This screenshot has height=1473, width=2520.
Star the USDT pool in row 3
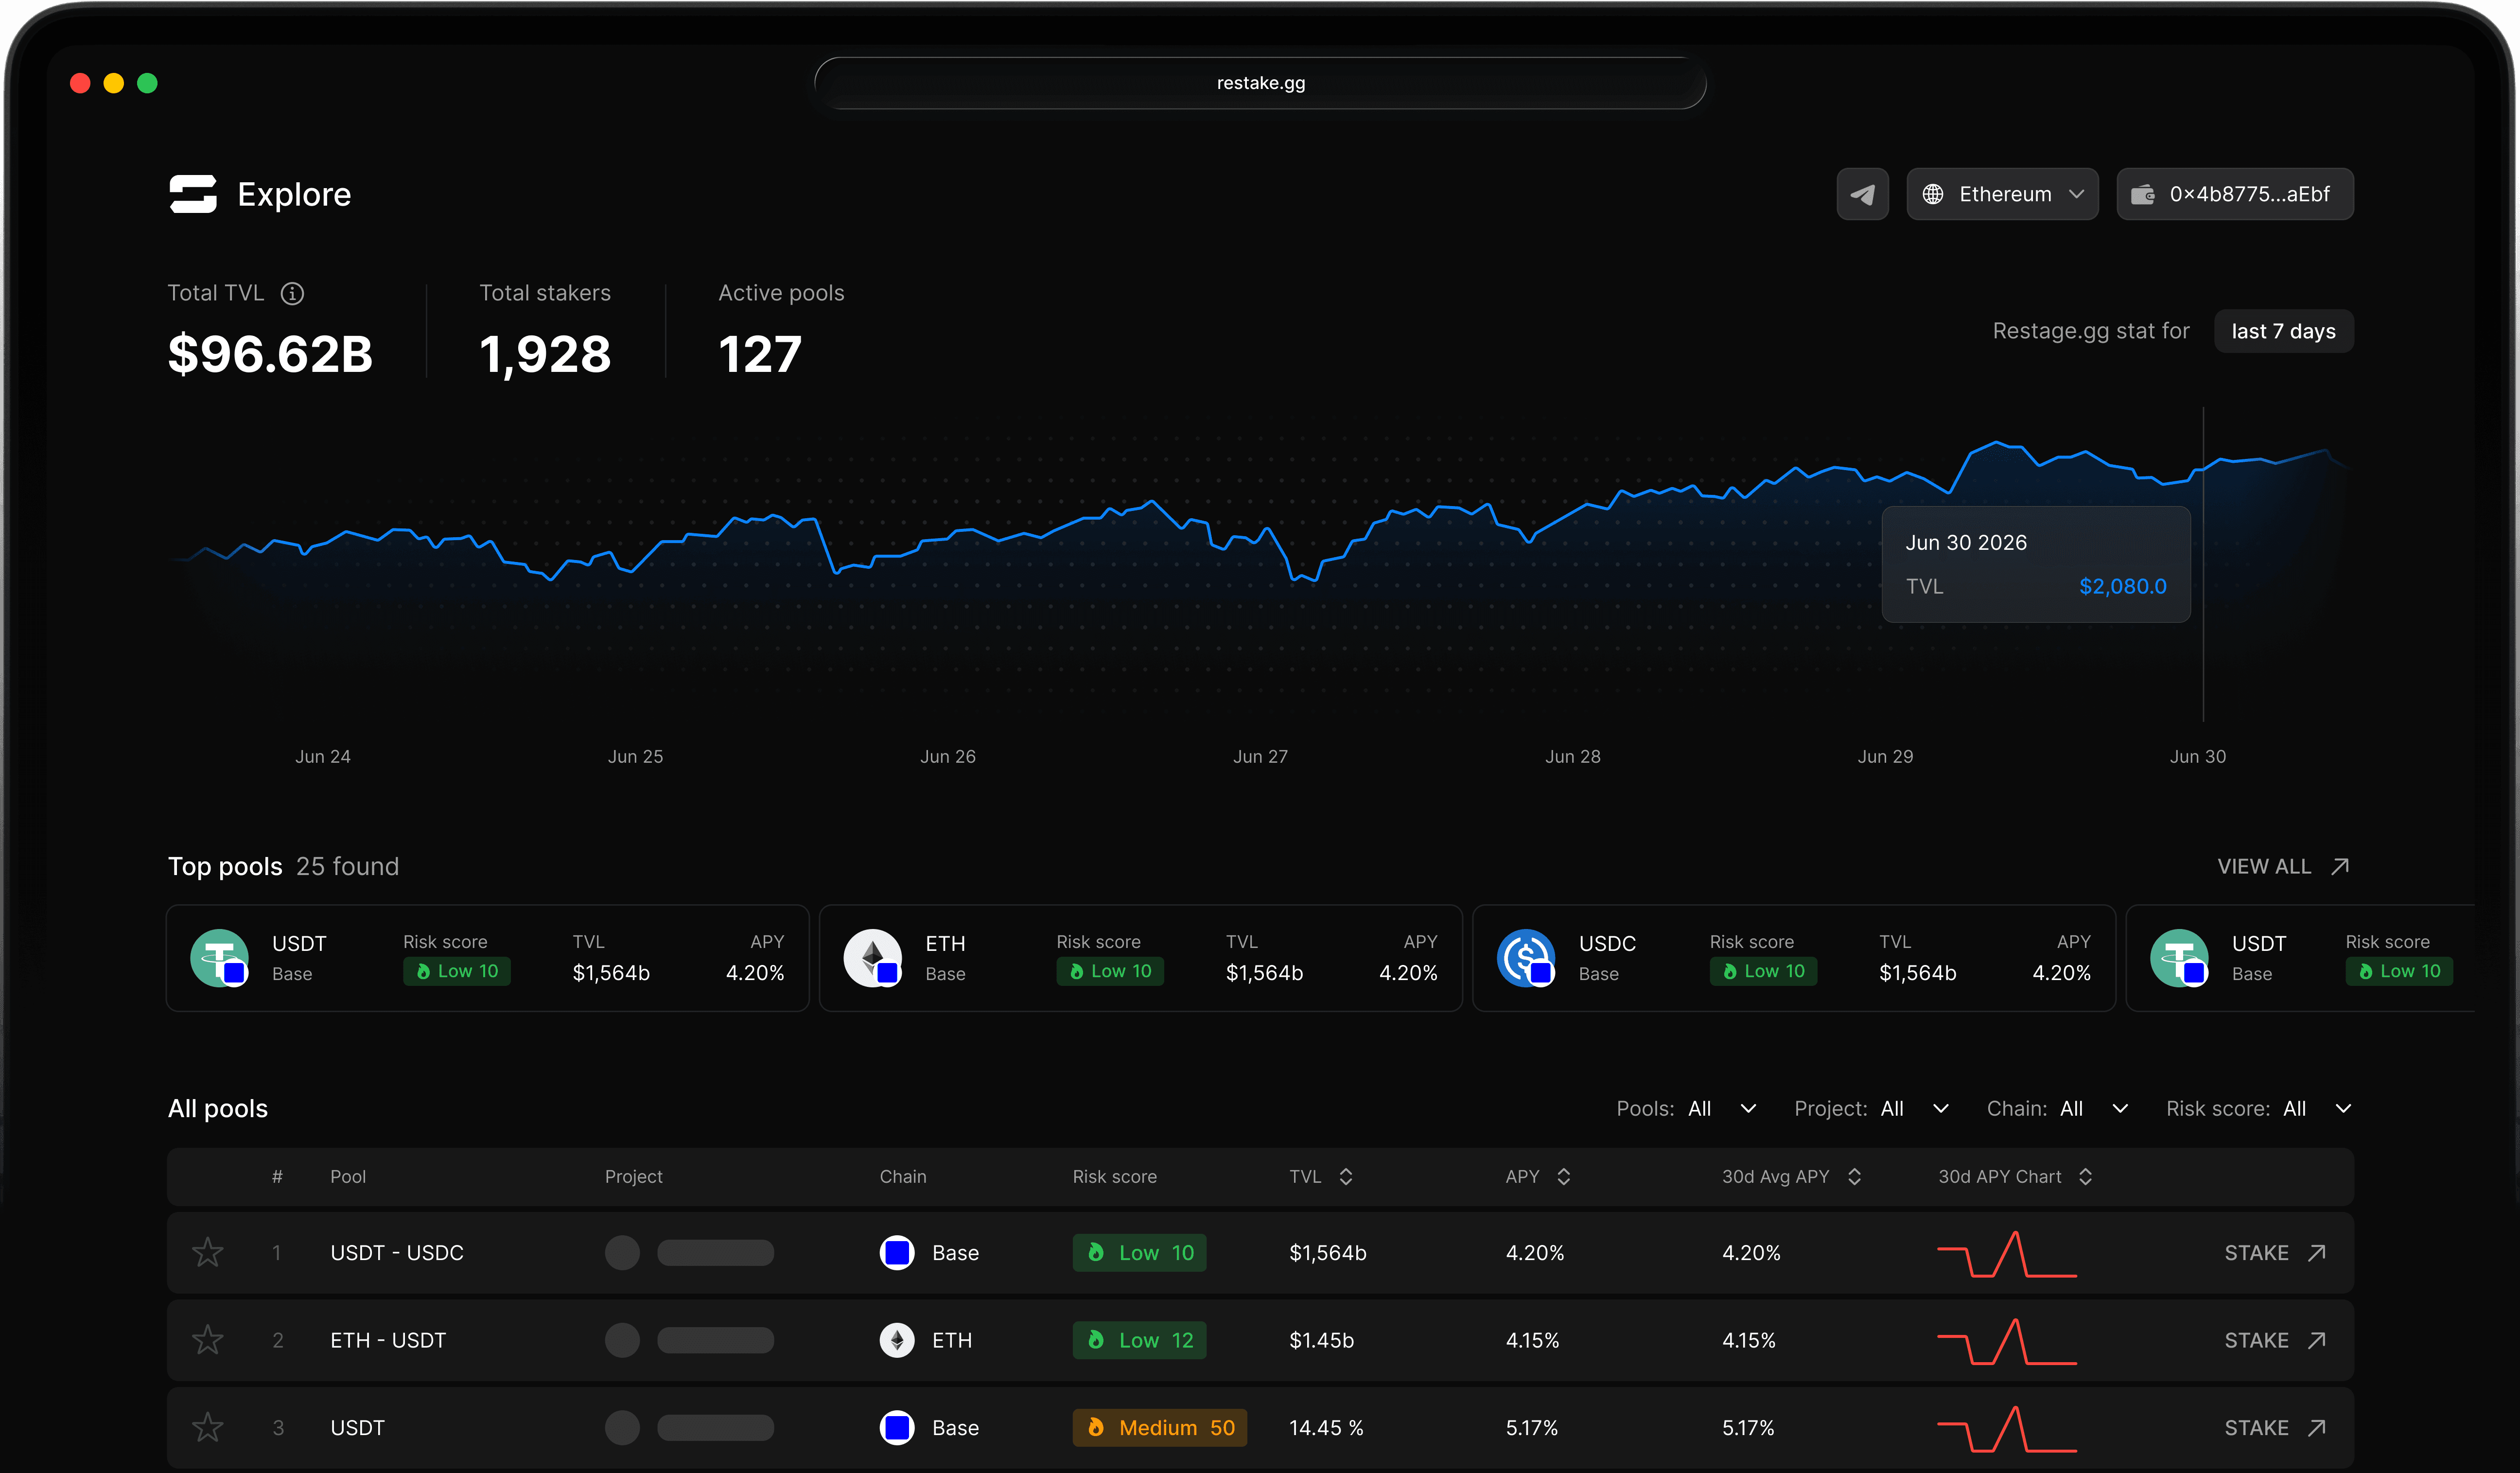(208, 1427)
